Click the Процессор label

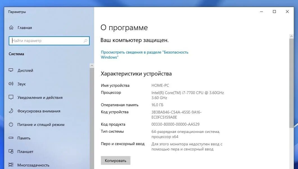click(111, 92)
